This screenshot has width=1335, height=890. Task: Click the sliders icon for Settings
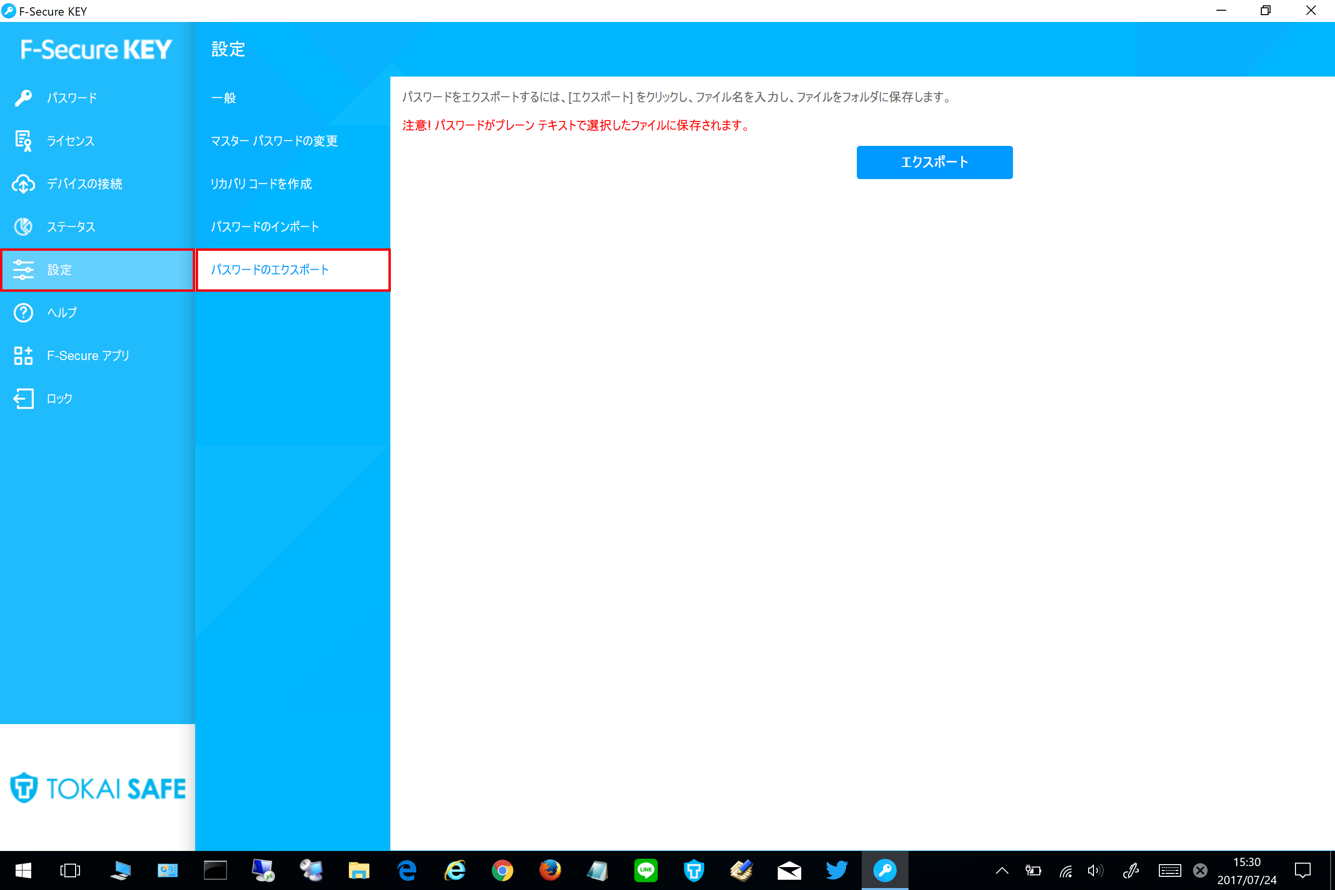(x=23, y=270)
